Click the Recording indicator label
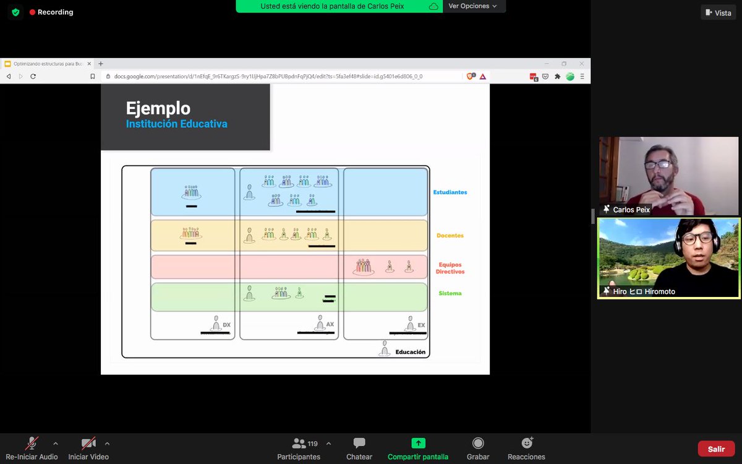The image size is (742, 464). [x=51, y=12]
